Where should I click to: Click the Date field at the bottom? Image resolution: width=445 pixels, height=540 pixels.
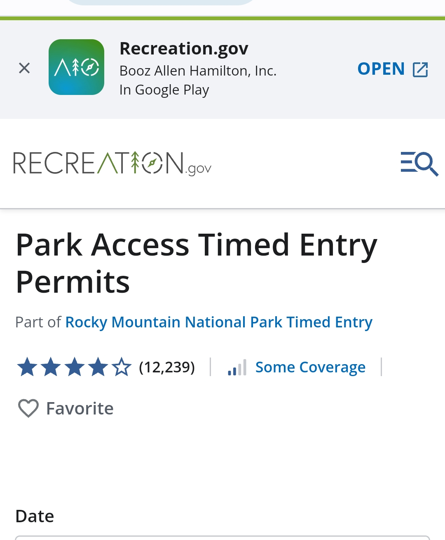tap(222, 538)
